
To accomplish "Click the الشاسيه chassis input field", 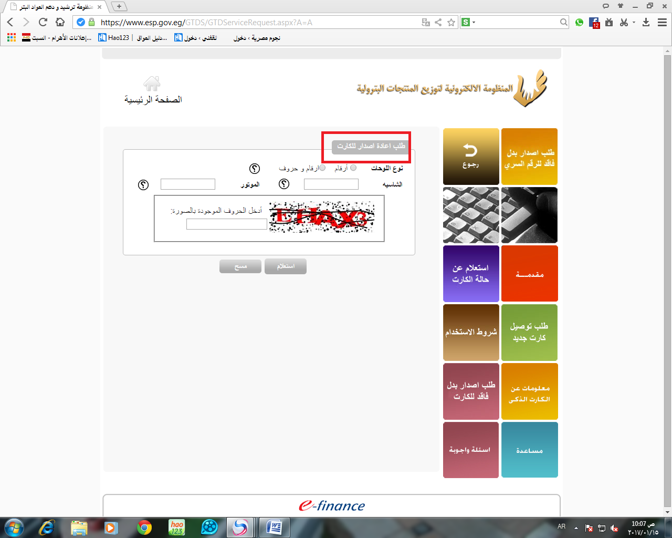I will (x=331, y=184).
